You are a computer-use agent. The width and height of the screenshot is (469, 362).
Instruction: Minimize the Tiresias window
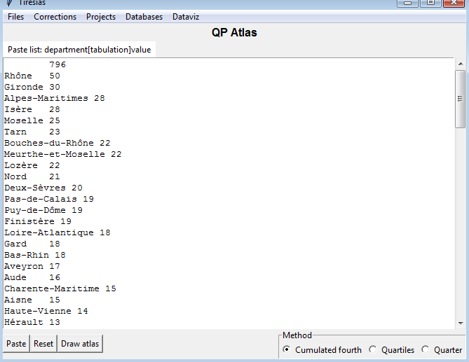tap(408, 3)
